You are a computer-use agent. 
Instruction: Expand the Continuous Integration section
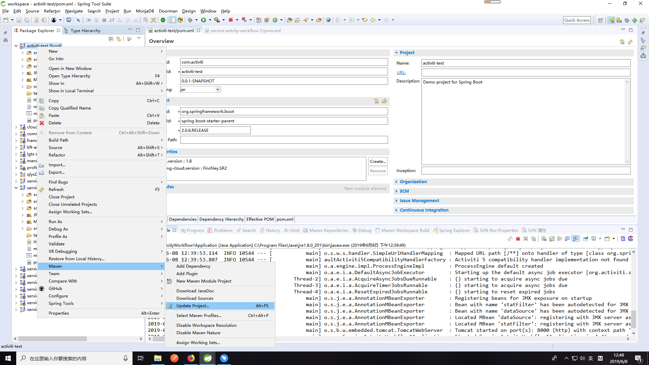point(424,210)
